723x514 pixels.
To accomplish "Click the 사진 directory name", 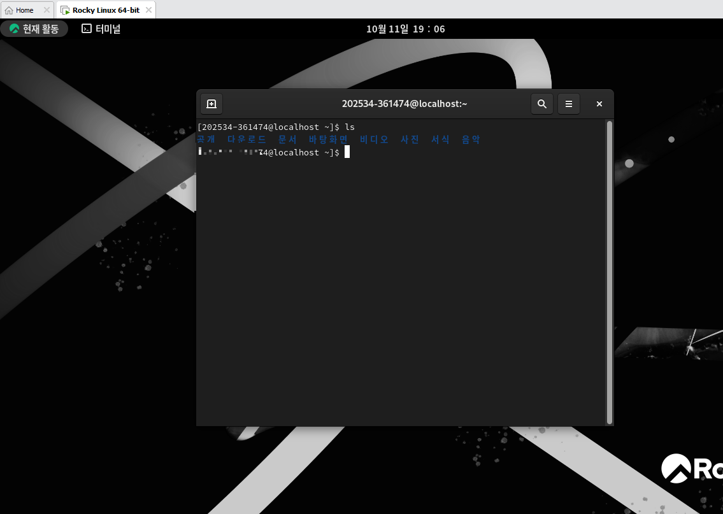I will 410,139.
